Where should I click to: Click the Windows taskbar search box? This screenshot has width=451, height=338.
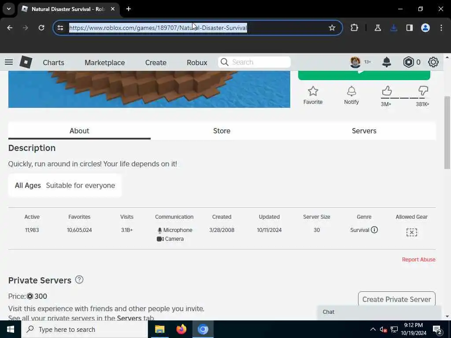[85, 329]
